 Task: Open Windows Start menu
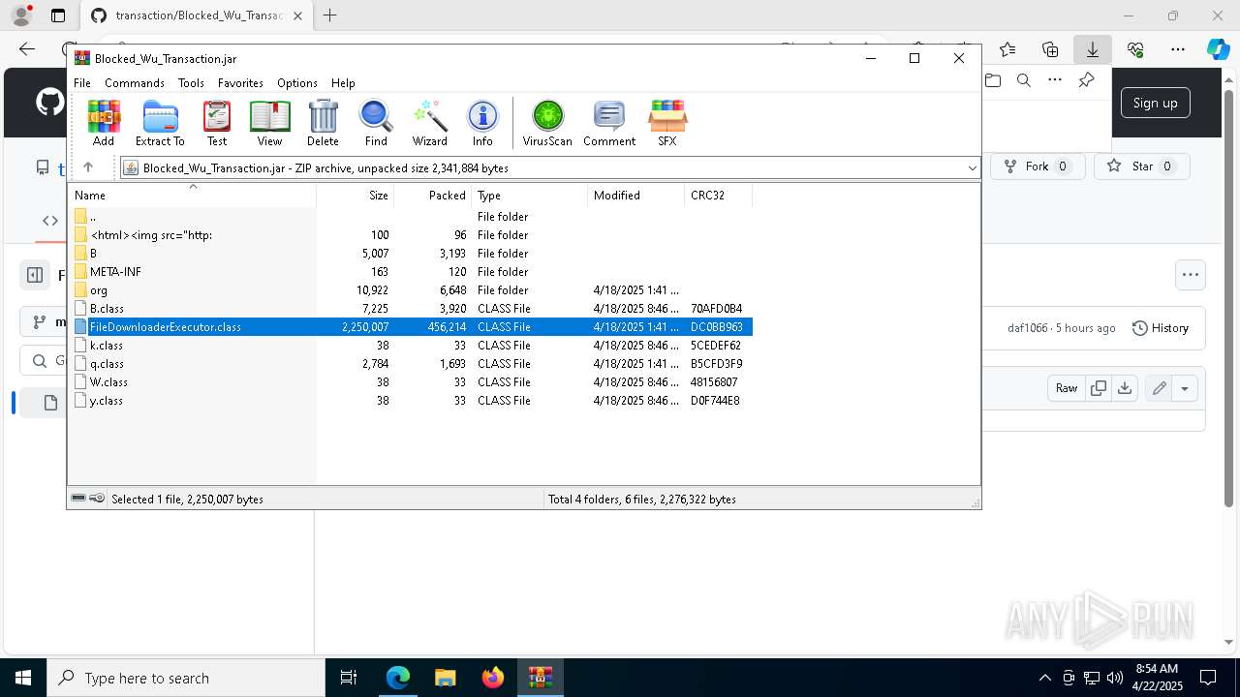tap(22, 678)
